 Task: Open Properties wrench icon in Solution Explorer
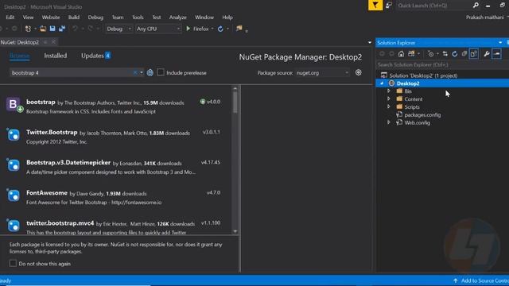(x=486, y=54)
